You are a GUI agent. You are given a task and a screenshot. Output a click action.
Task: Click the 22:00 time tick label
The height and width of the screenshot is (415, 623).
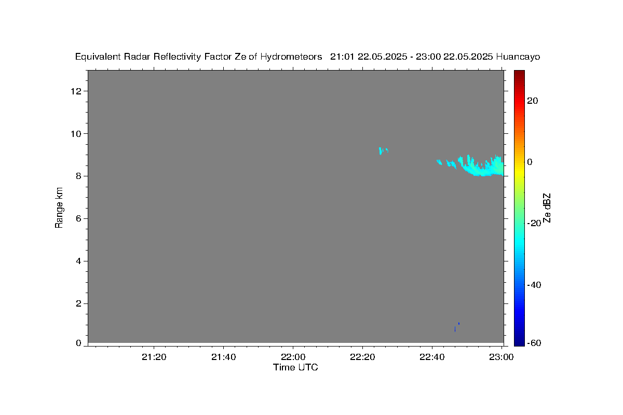click(293, 357)
